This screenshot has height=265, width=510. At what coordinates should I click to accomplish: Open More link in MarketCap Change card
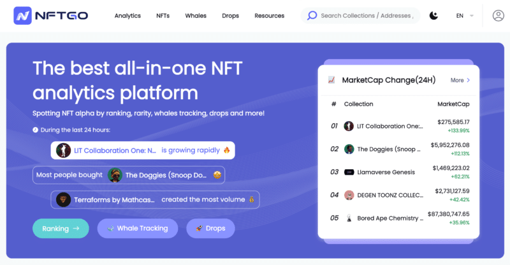[x=460, y=80]
